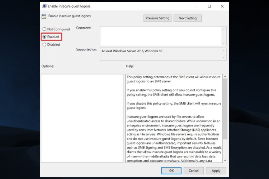This screenshot has height=179, width=269.
Task: Click the 'This policy setting determines' help paragraph
Action: pyautogui.click(x=174, y=79)
